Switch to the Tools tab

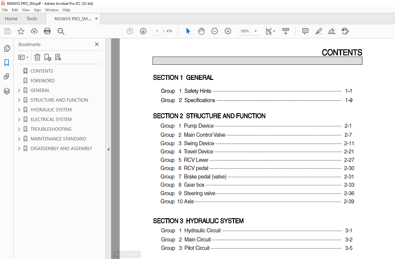[32, 19]
